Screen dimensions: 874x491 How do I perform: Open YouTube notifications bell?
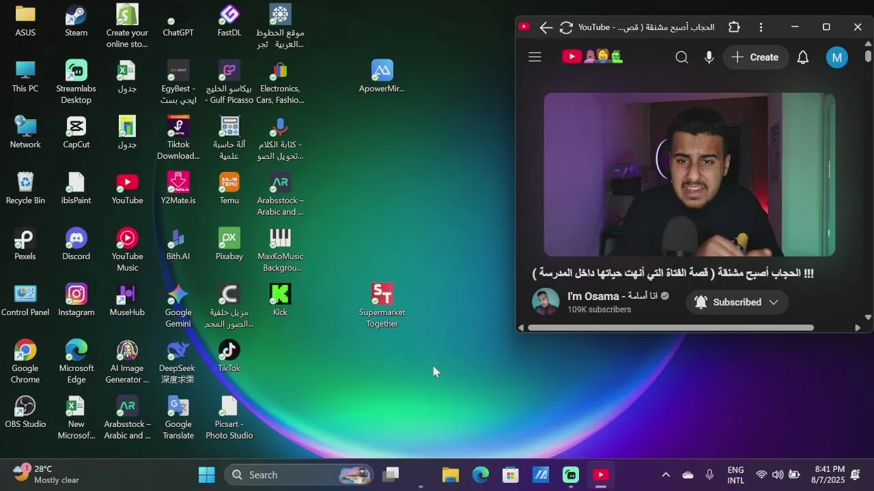(803, 57)
